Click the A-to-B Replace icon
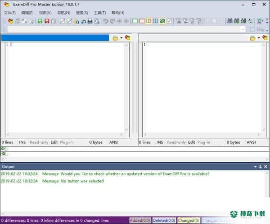Image resolution: width=270 pixels, height=224 pixels. pos(251,21)
